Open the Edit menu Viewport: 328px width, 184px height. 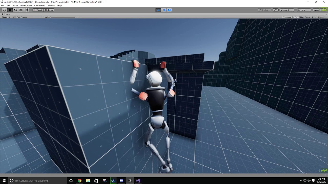[x=8, y=6]
